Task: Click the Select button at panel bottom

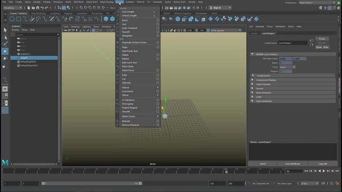Action: [262, 164]
